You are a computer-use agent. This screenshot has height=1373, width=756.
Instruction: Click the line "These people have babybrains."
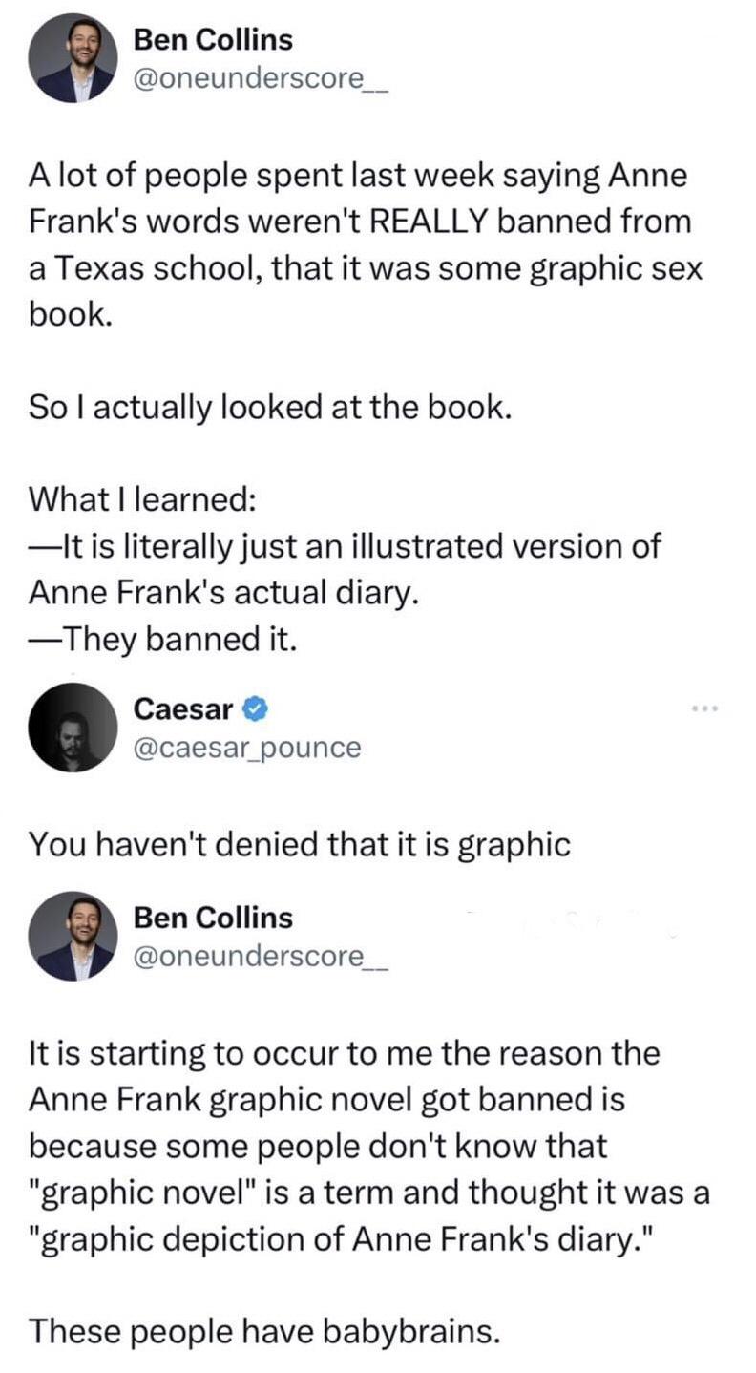click(x=264, y=1329)
